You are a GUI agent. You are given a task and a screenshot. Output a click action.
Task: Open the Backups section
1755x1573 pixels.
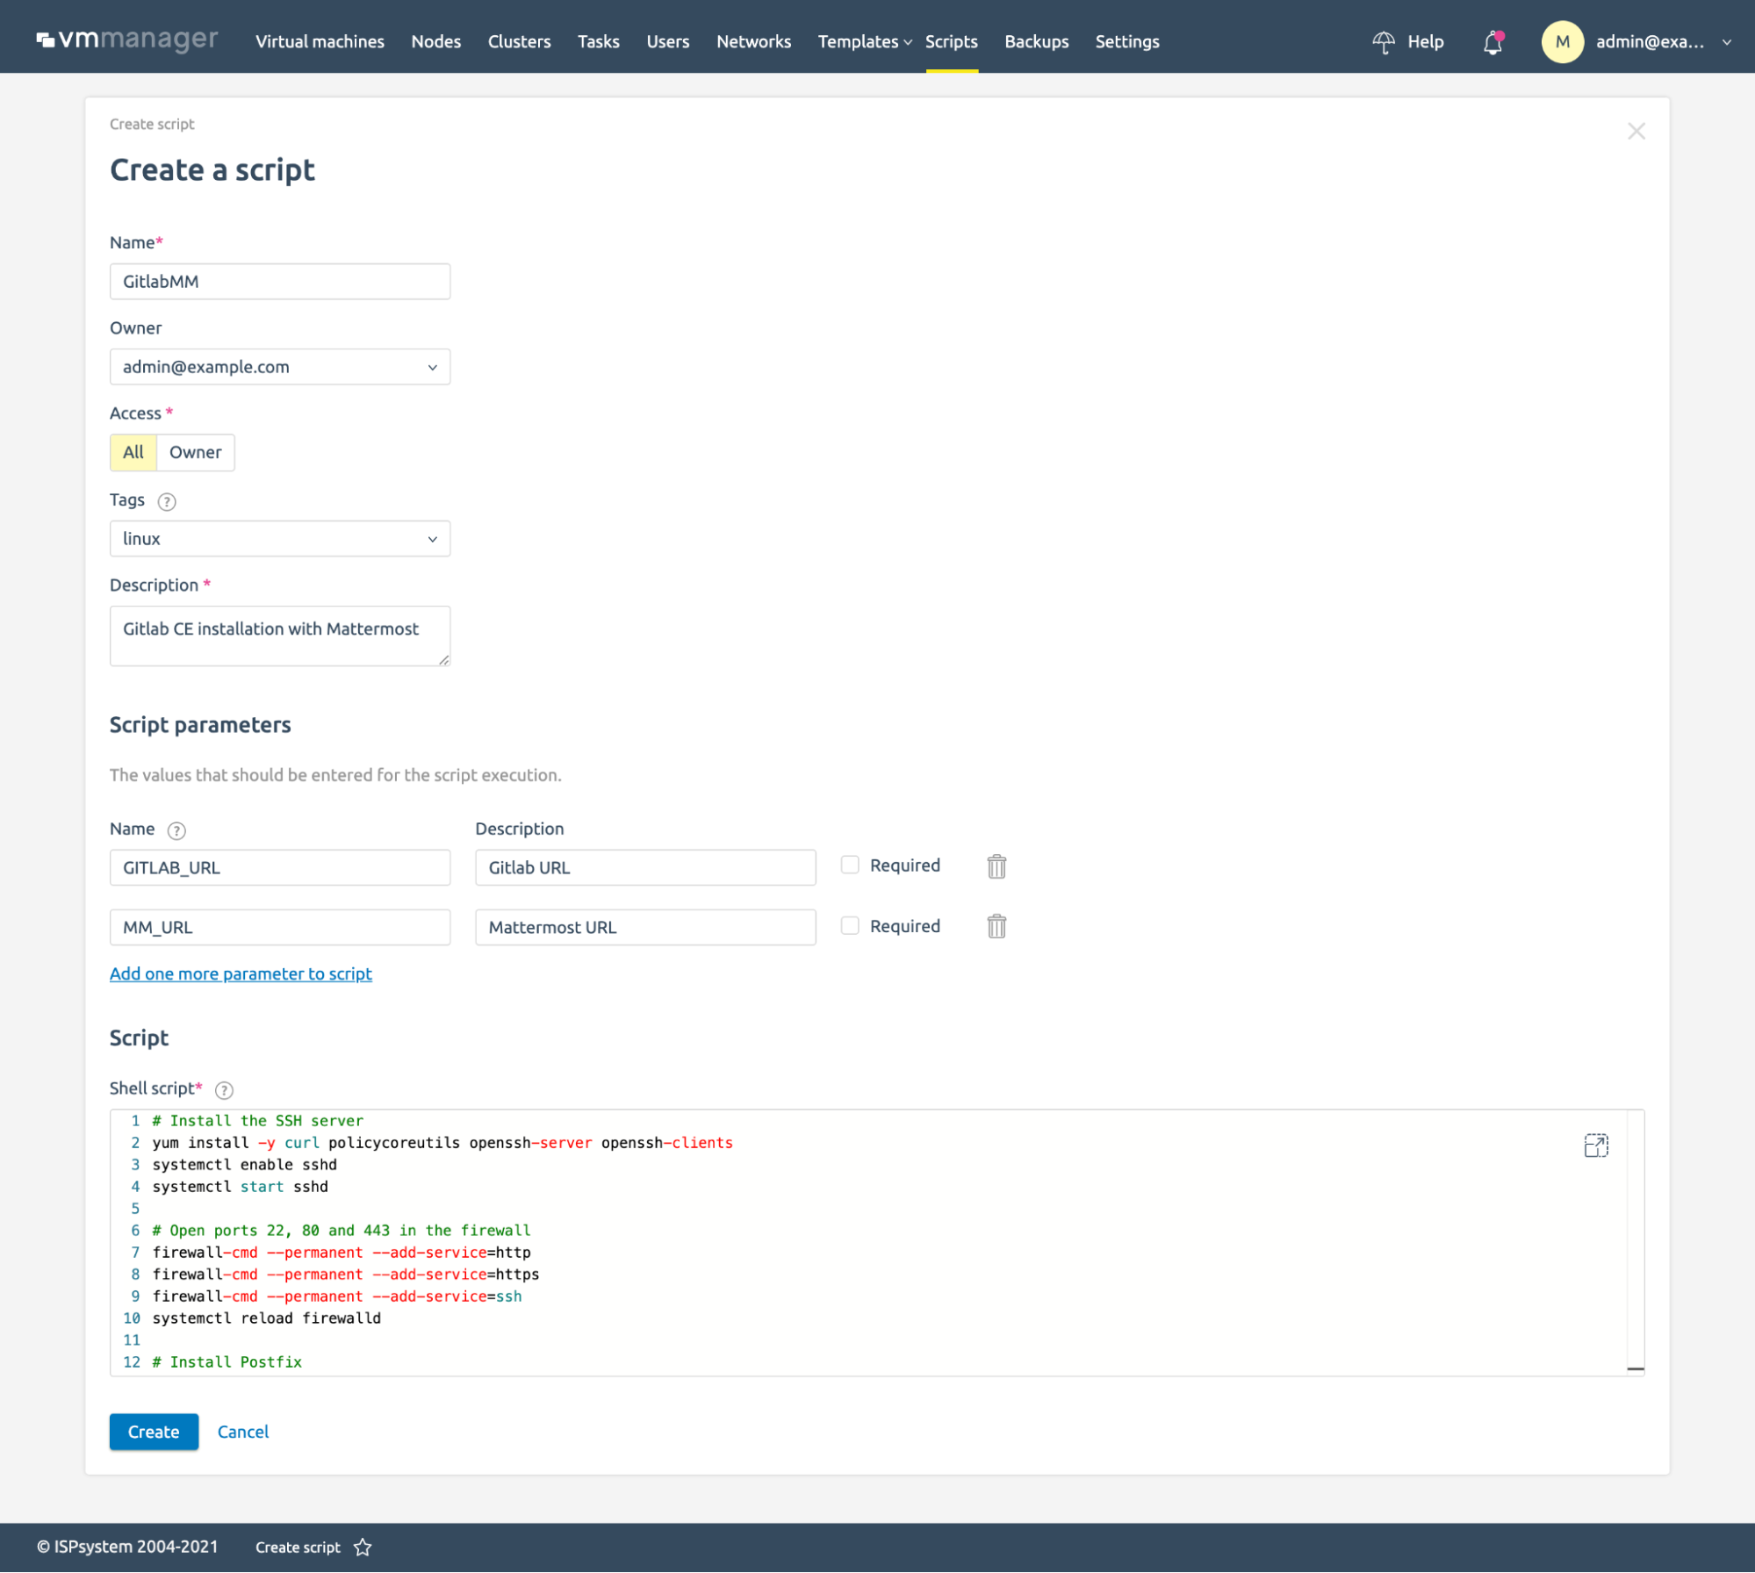tap(1036, 41)
